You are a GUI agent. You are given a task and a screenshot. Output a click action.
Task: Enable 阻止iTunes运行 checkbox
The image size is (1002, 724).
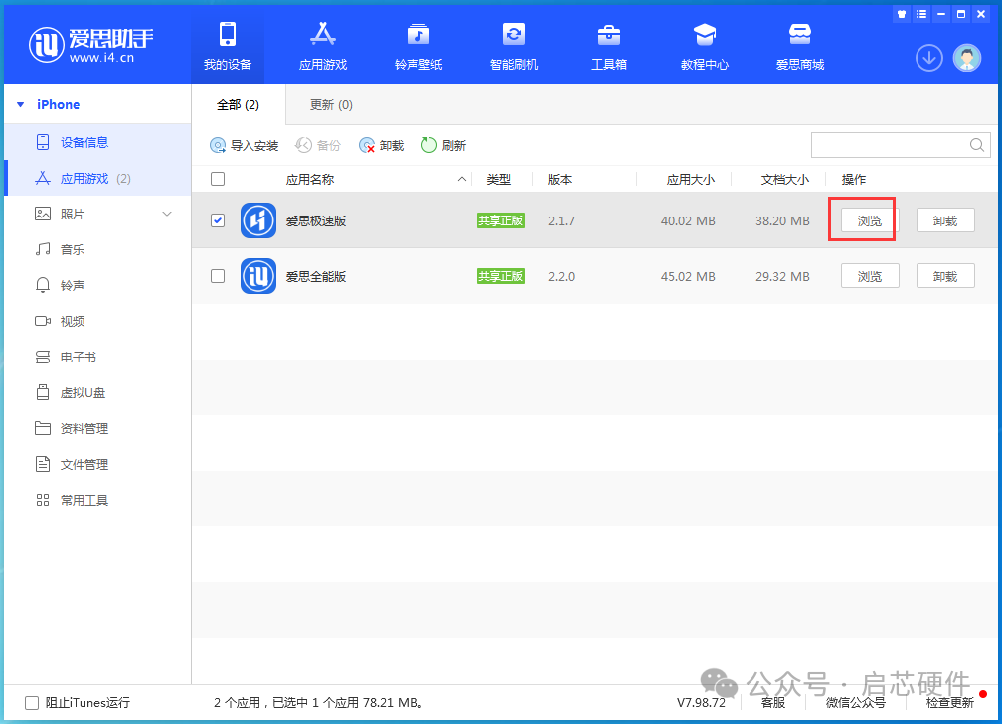(x=32, y=703)
